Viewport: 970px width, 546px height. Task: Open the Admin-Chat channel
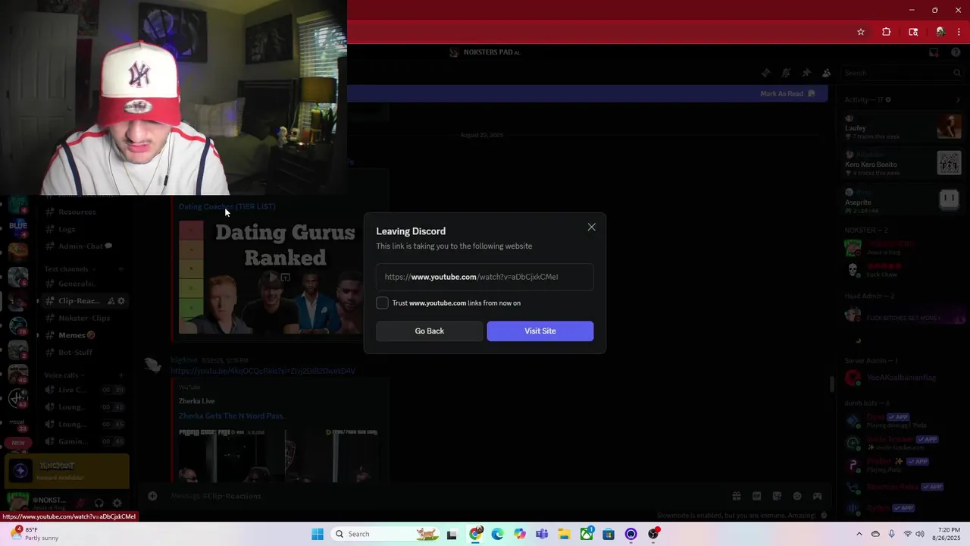pos(80,246)
